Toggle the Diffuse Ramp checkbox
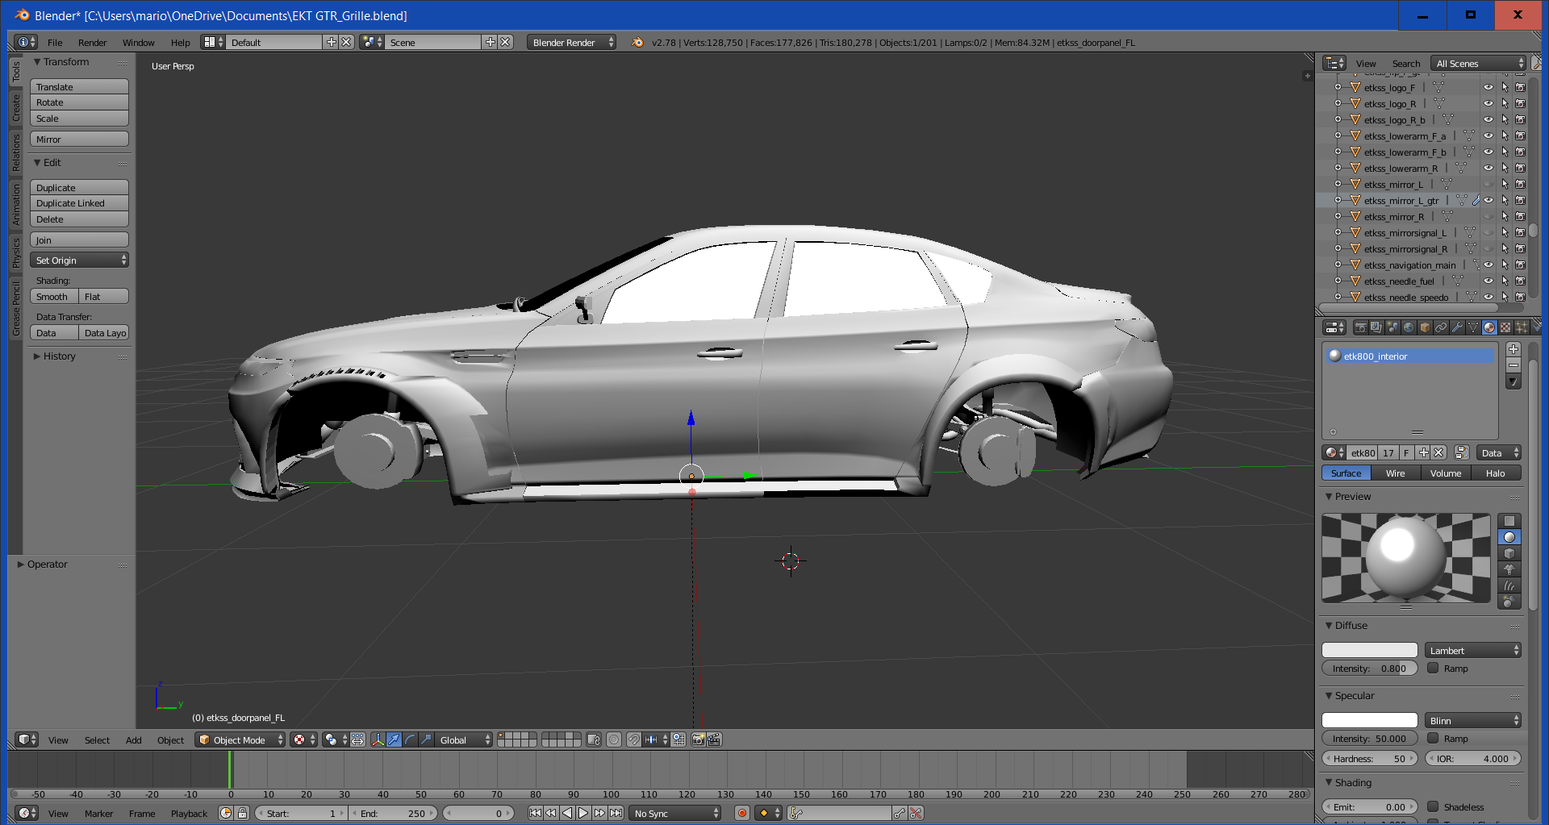This screenshot has height=825, width=1549. [x=1433, y=669]
